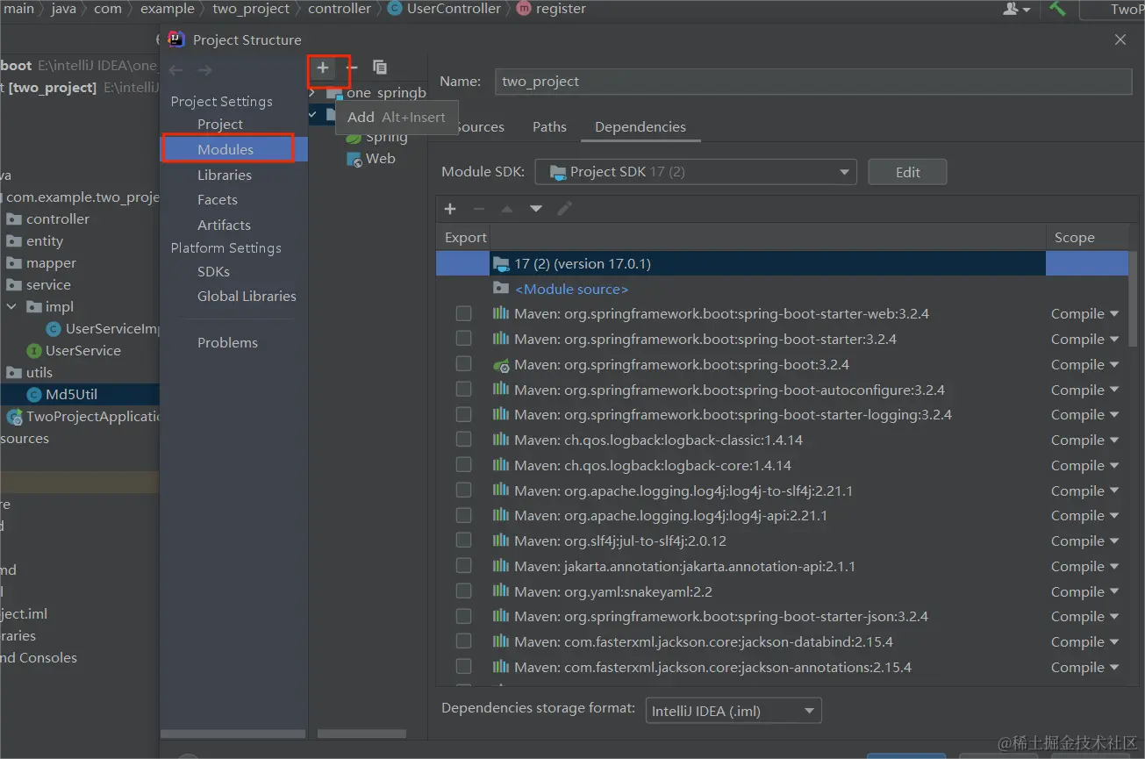Check Export for spring-boot-starter-web:3.2.4
The image size is (1145, 759).
point(463,314)
